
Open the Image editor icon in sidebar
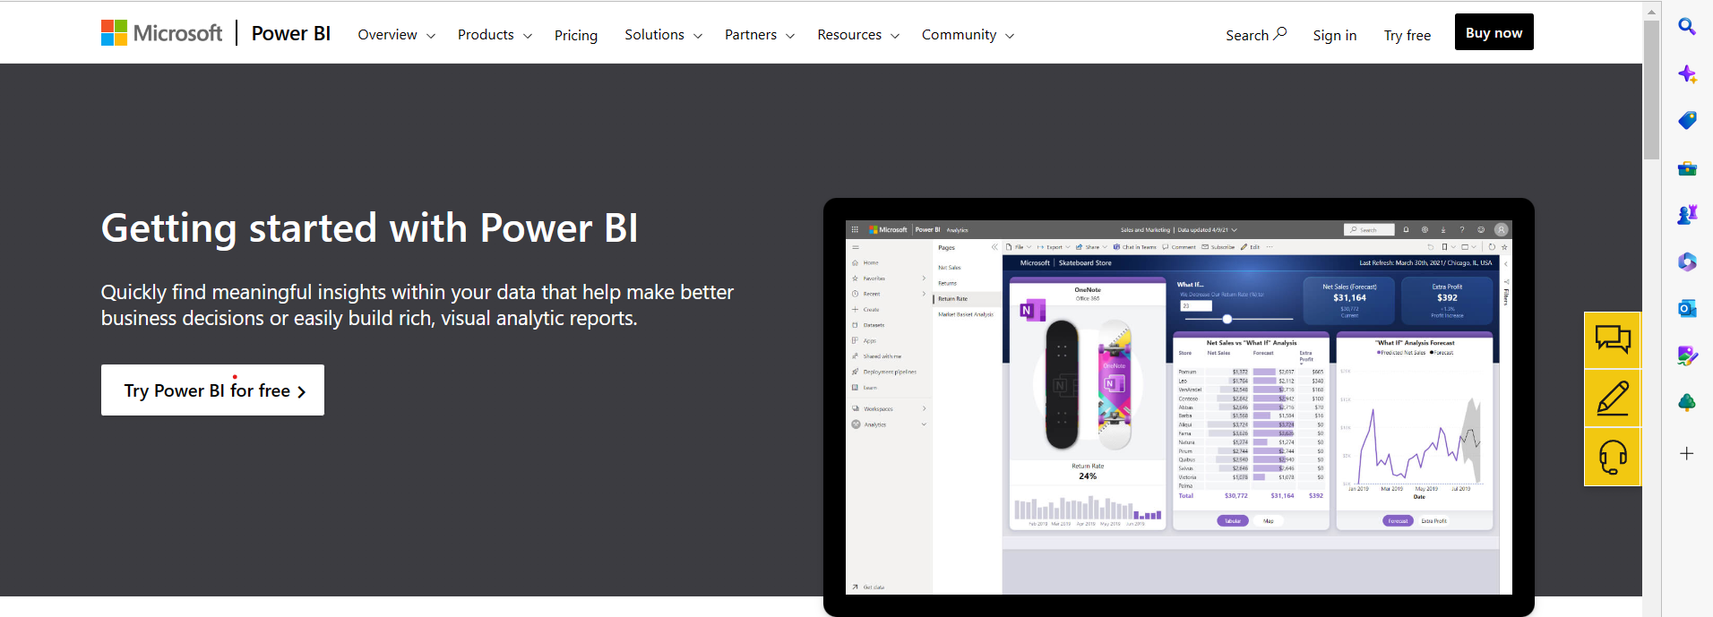coord(1687,356)
